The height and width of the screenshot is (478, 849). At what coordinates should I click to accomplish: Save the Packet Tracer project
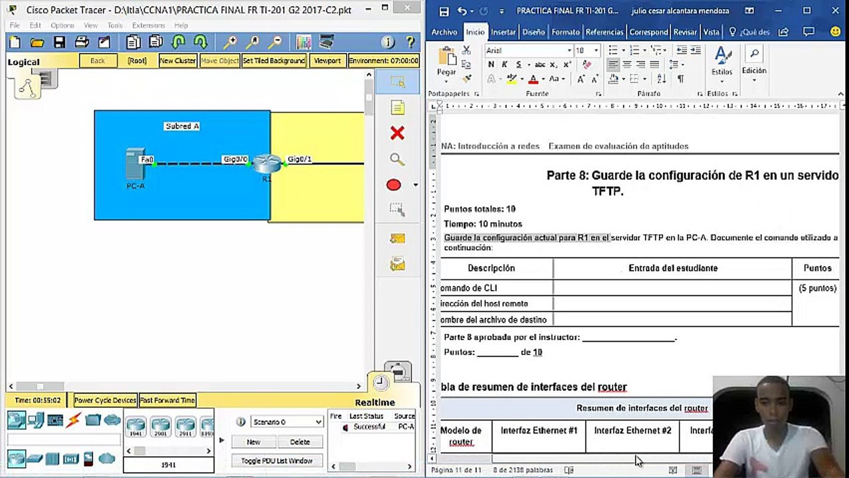[59, 42]
